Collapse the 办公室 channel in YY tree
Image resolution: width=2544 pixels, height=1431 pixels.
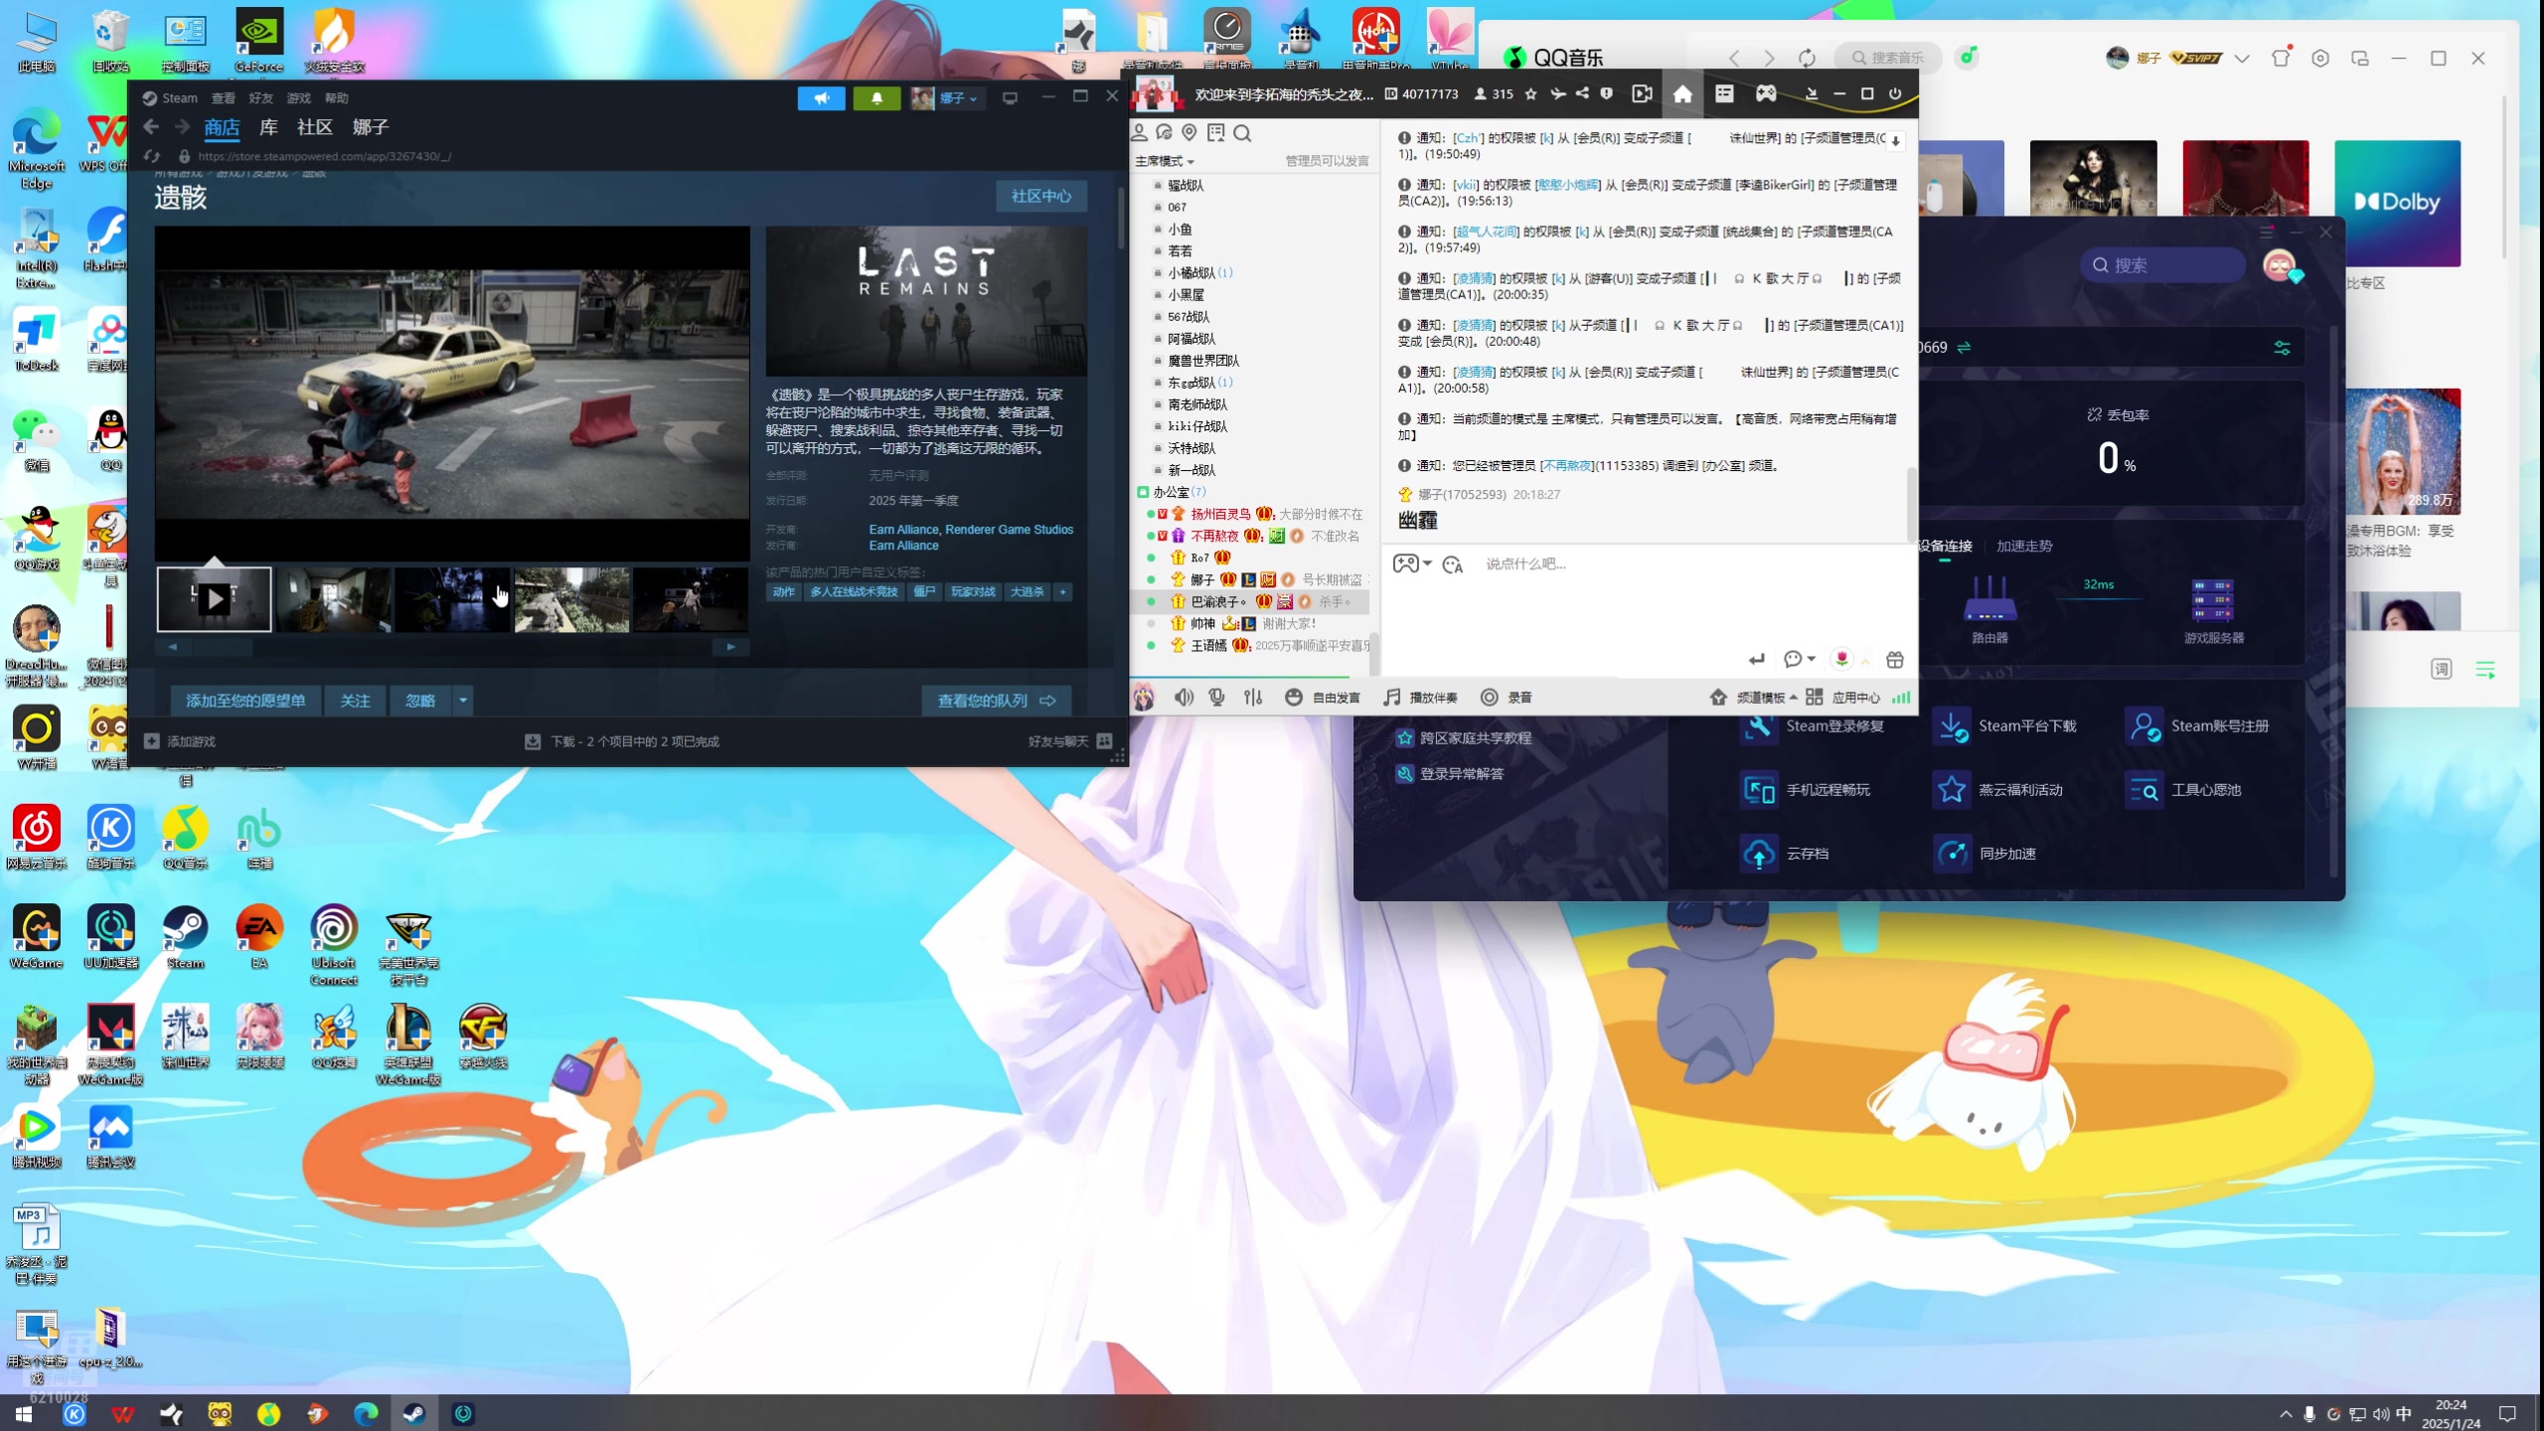[1143, 492]
